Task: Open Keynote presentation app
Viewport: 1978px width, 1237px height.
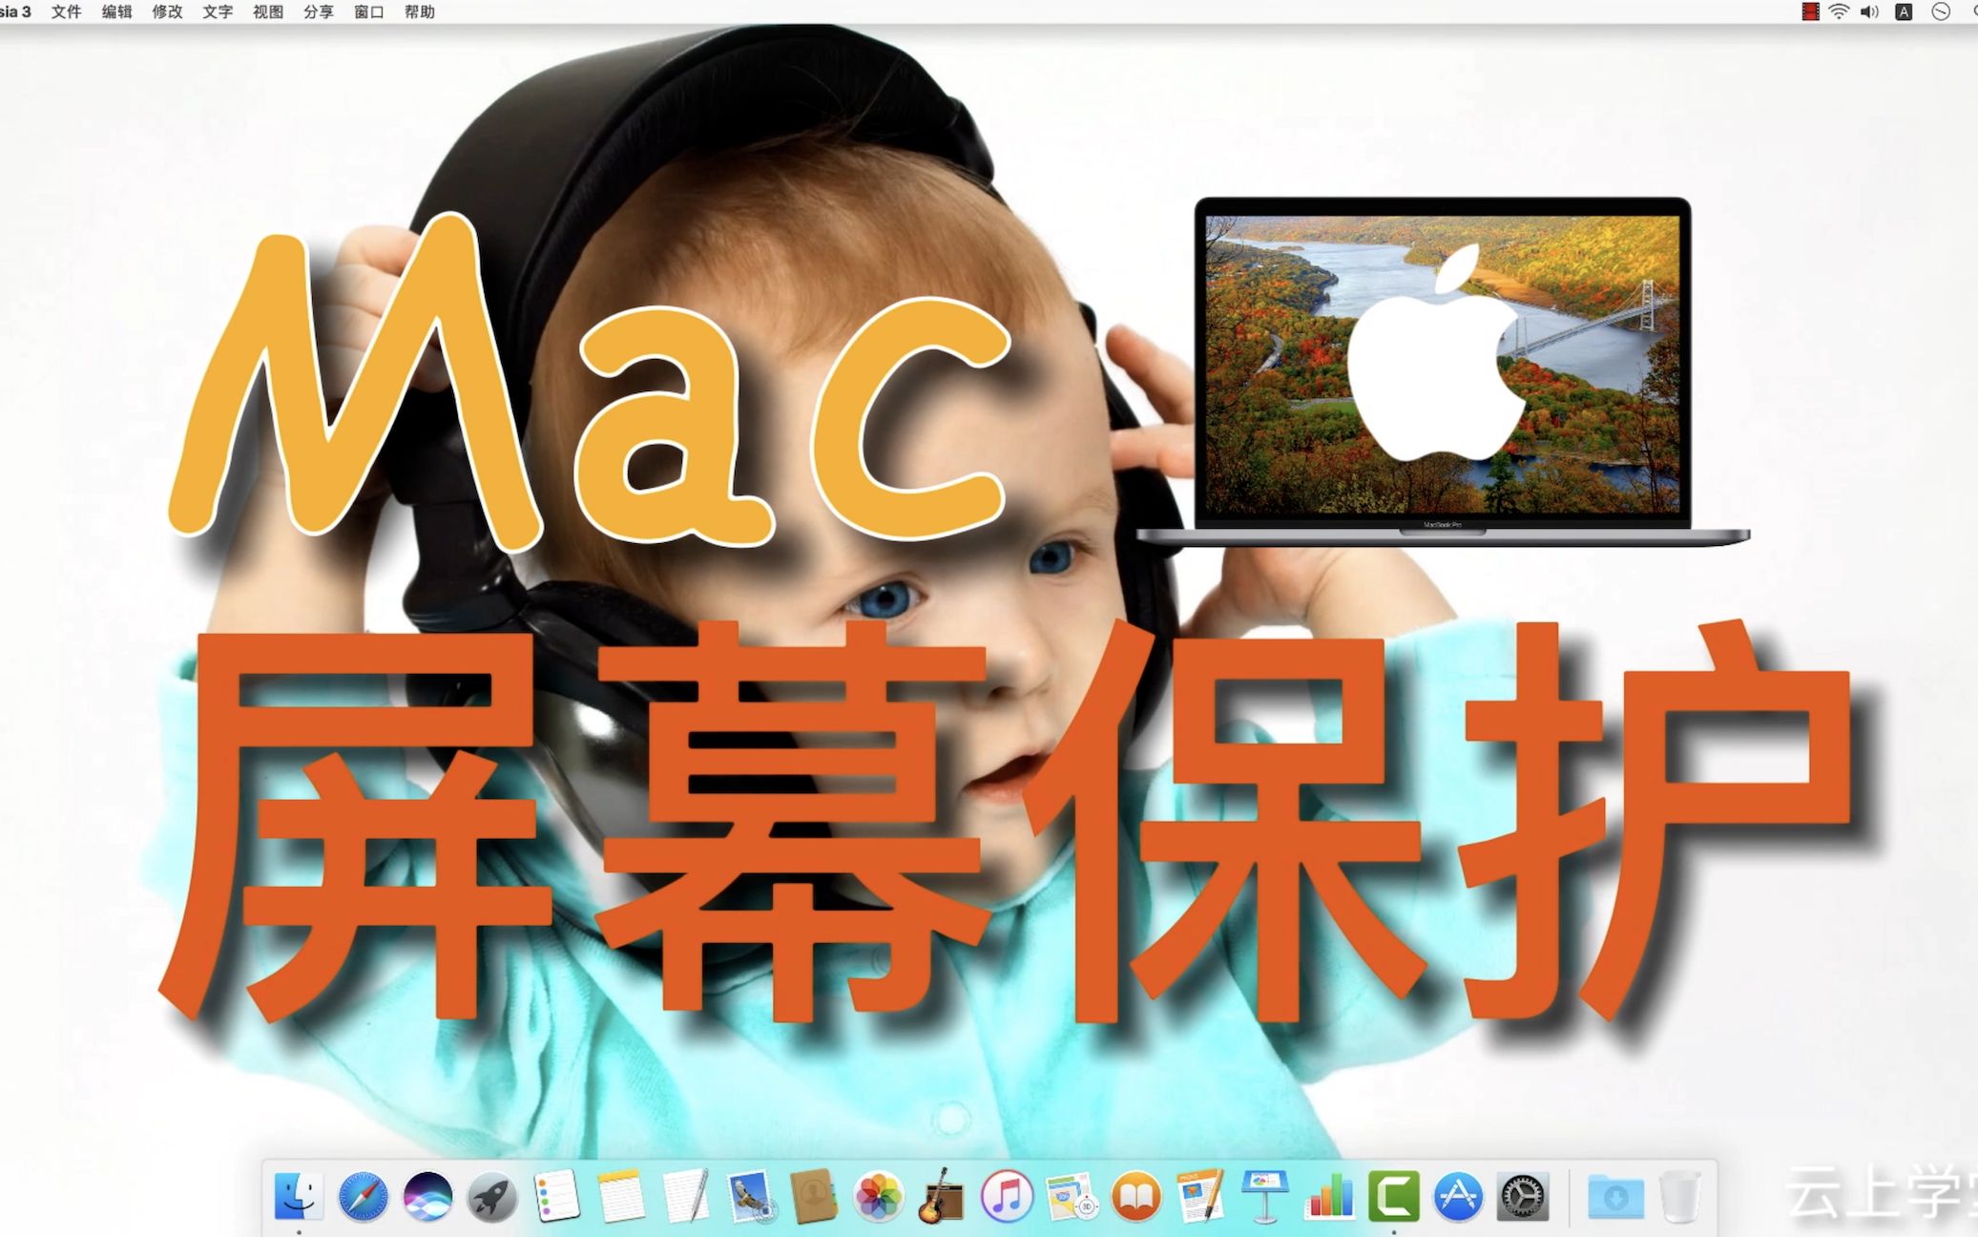Action: point(1265,1196)
